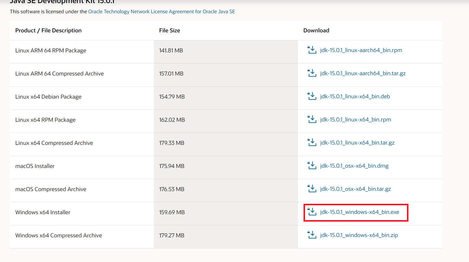Click download icon for jdk-15.0.1_osx-x64_bin.tar.gz
469x262 pixels.
(x=312, y=188)
